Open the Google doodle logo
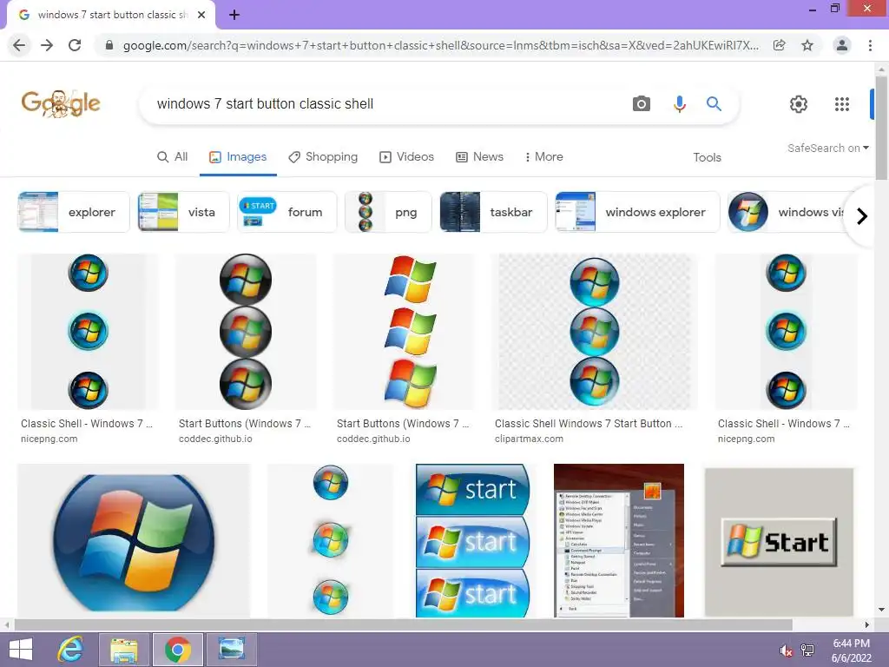Image resolution: width=889 pixels, height=667 pixels. pos(61,103)
